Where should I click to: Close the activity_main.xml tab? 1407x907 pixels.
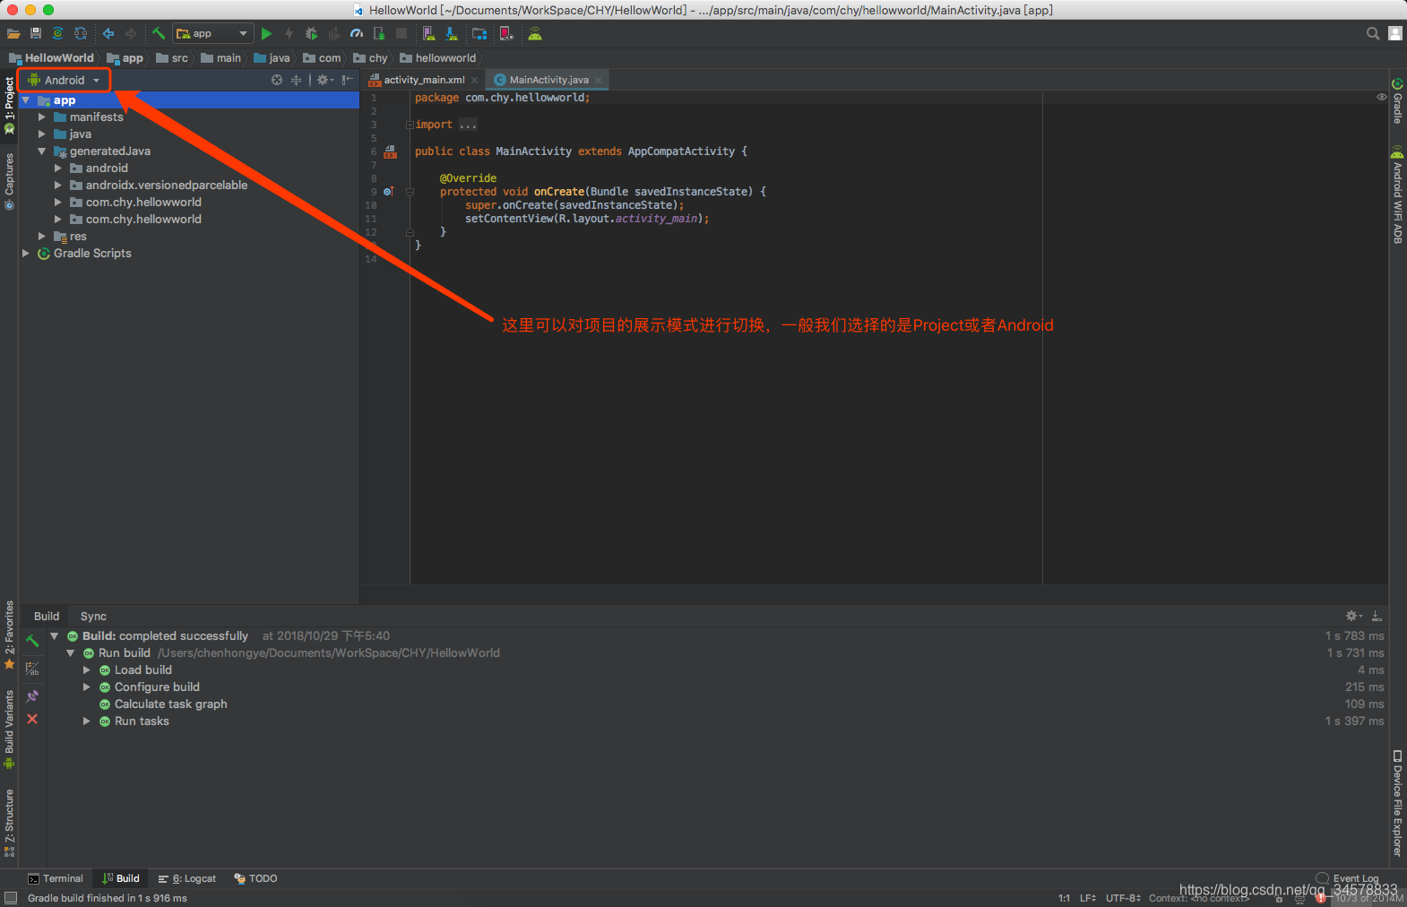pyautogui.click(x=474, y=80)
